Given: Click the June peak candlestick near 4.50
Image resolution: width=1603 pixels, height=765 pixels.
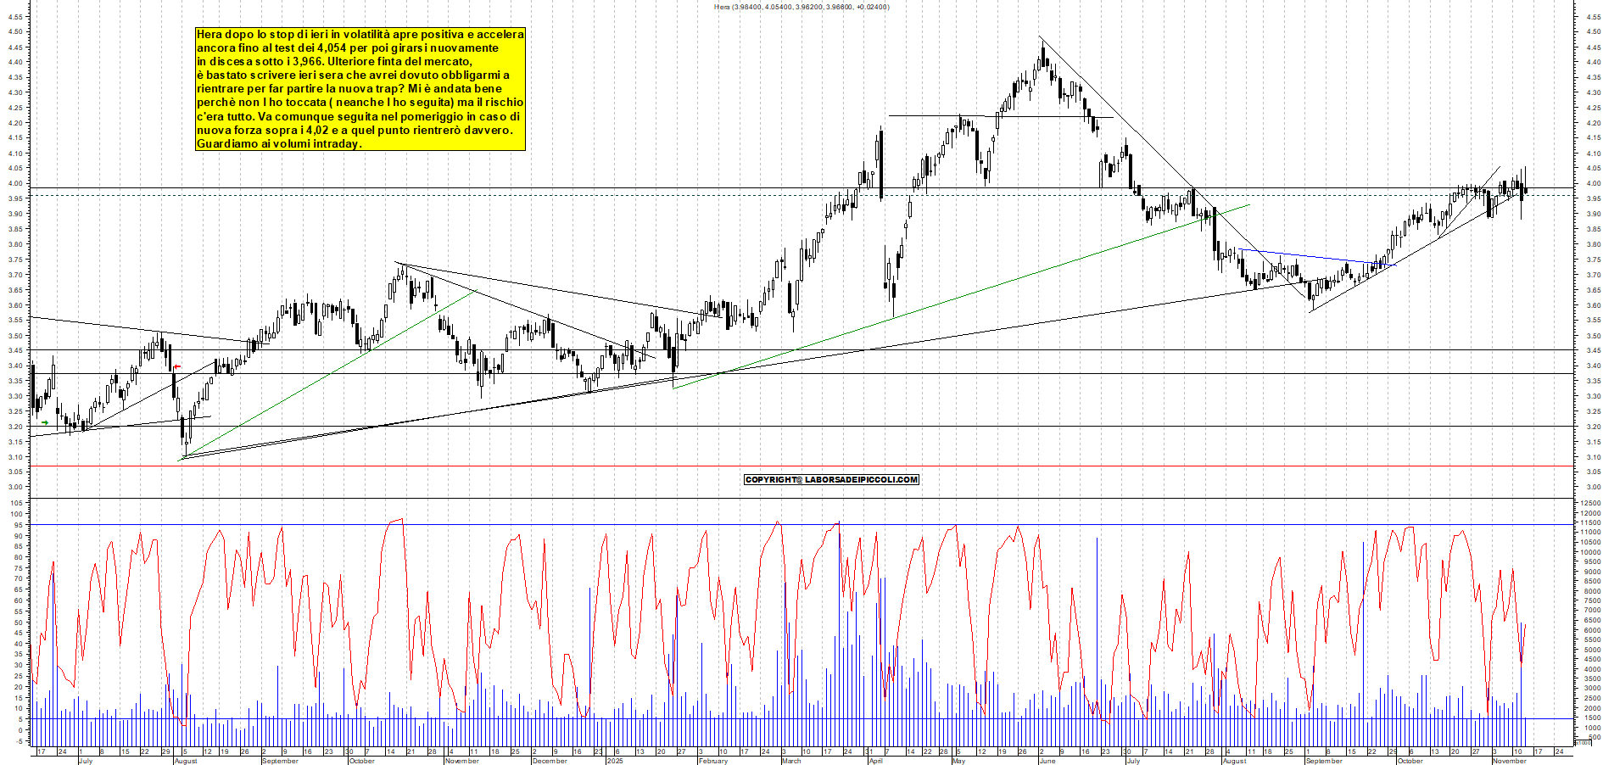Looking at the screenshot, I should [1042, 53].
